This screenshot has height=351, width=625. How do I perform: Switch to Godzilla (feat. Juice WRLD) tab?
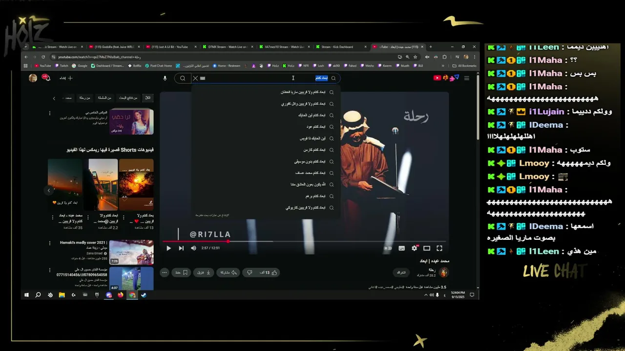pyautogui.click(x=114, y=47)
